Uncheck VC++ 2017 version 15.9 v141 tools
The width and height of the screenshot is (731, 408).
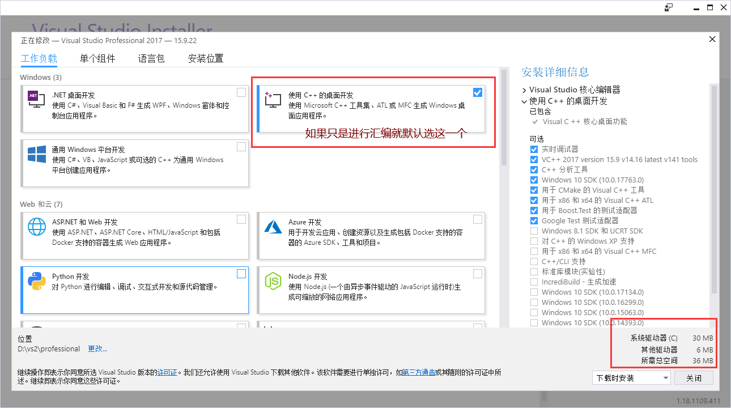tap(534, 159)
